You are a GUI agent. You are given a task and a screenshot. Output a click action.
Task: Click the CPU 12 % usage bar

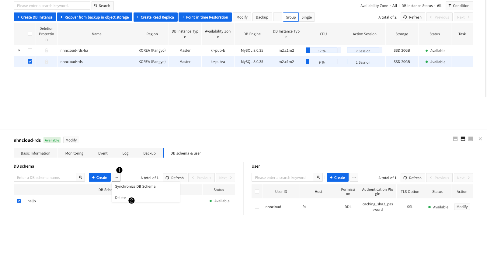coord(323,51)
